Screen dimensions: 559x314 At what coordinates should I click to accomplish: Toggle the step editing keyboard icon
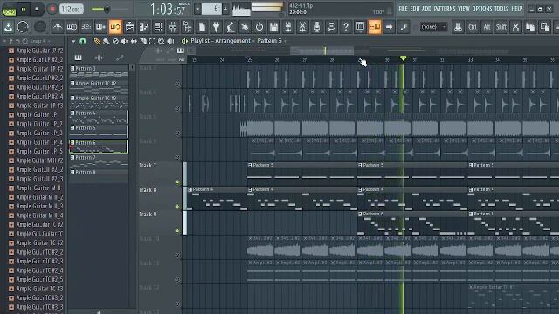(100, 27)
